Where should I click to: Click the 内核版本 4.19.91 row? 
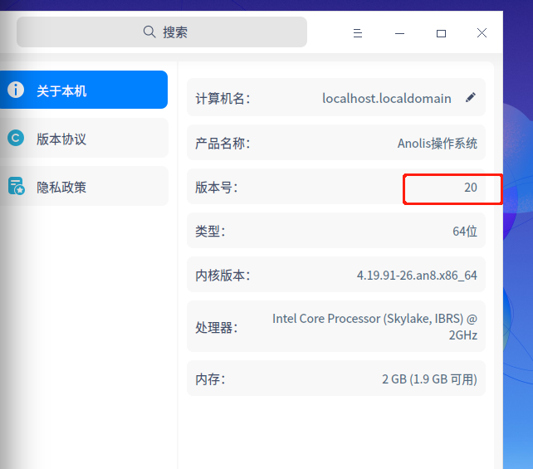point(335,276)
